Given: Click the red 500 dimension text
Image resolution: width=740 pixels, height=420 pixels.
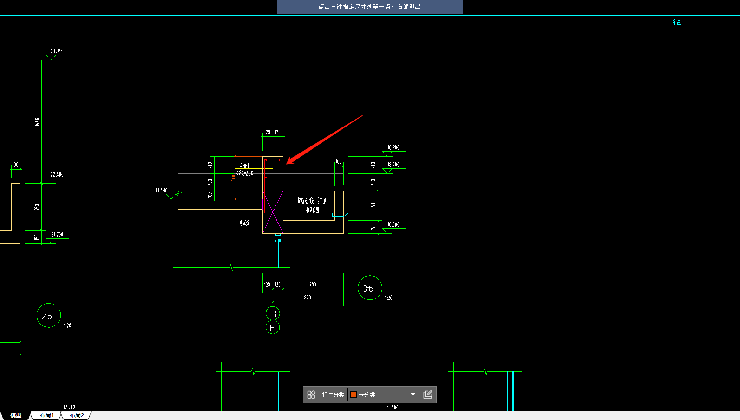Looking at the screenshot, I should 233,178.
